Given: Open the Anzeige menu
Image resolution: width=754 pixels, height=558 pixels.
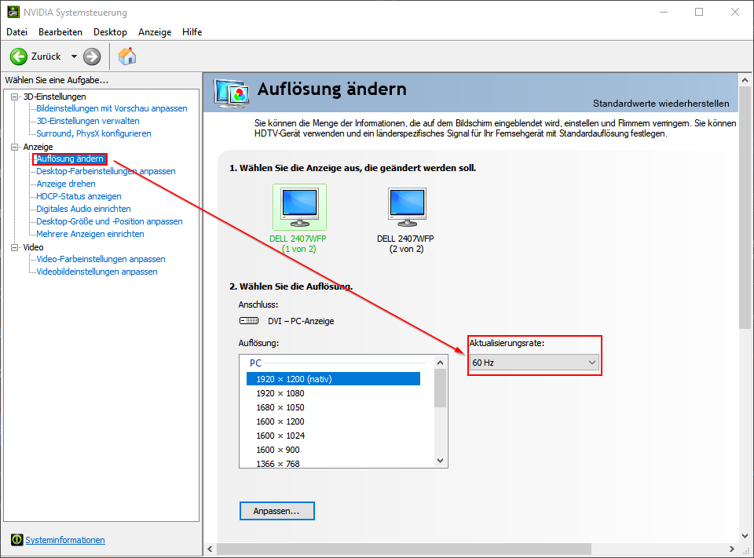Looking at the screenshot, I should click(x=155, y=31).
